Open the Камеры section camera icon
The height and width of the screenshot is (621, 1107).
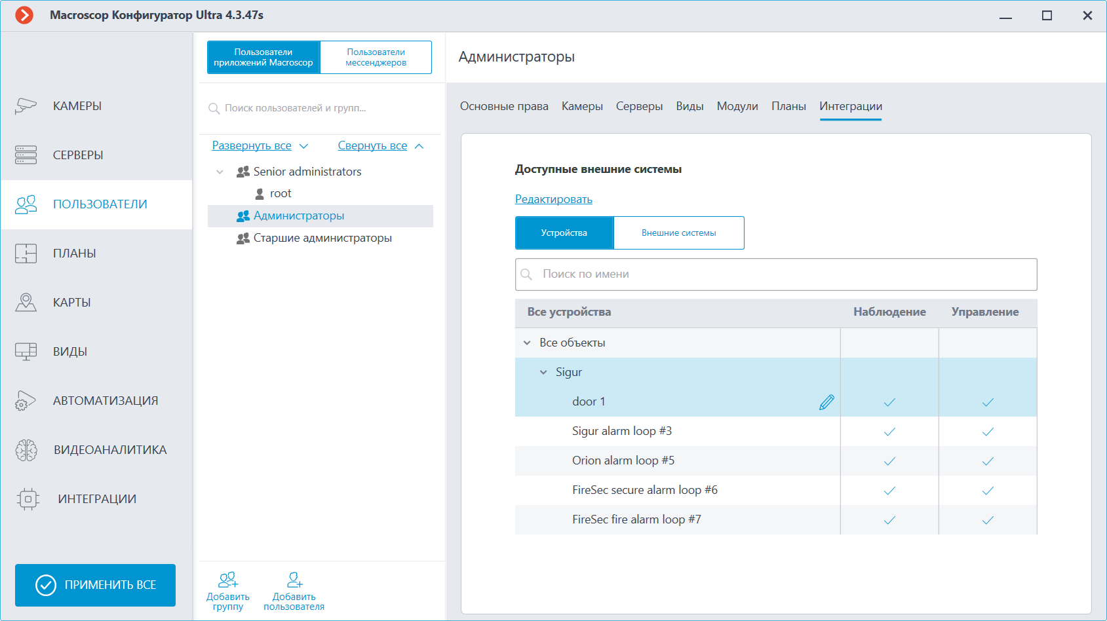(26, 105)
